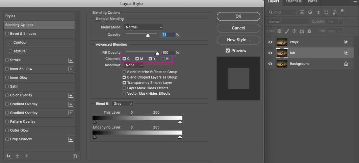359x163 pixels.
Task: Click the lock position move icon
Action: coord(294,31)
